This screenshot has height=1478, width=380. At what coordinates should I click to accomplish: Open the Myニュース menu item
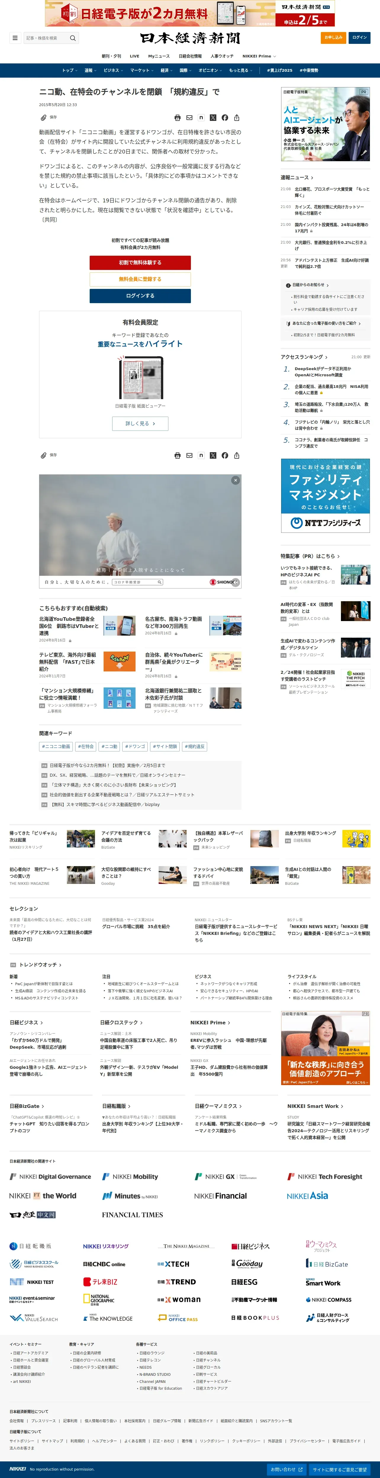pos(159,56)
